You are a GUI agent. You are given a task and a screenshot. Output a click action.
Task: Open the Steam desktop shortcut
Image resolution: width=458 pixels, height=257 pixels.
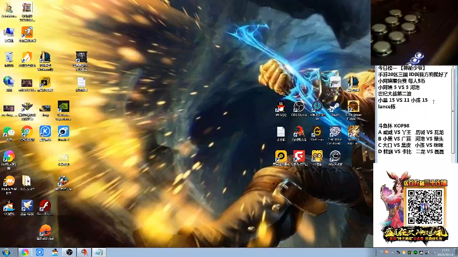(335, 109)
